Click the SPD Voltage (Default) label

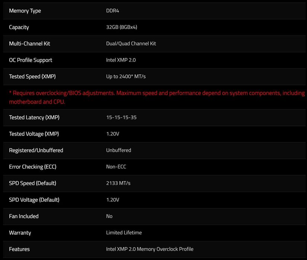34,200
